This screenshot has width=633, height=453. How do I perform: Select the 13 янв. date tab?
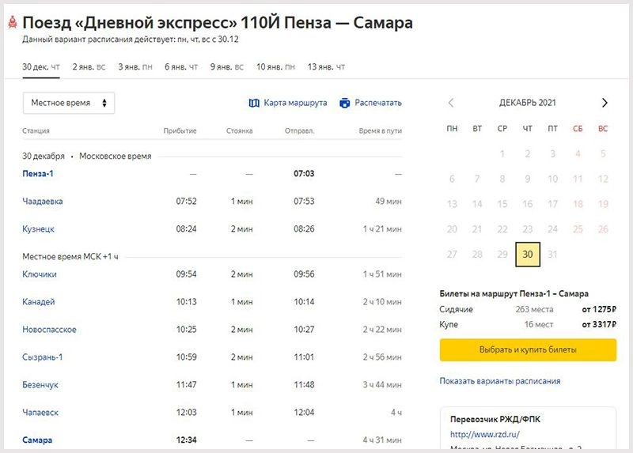coord(326,67)
